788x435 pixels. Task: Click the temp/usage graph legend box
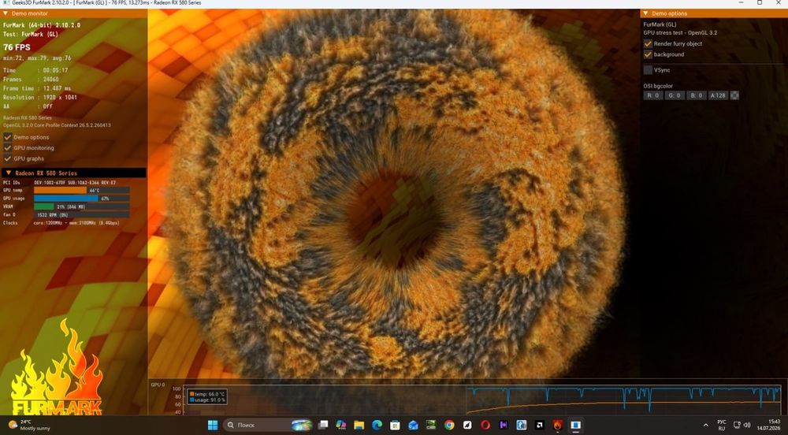pos(207,397)
